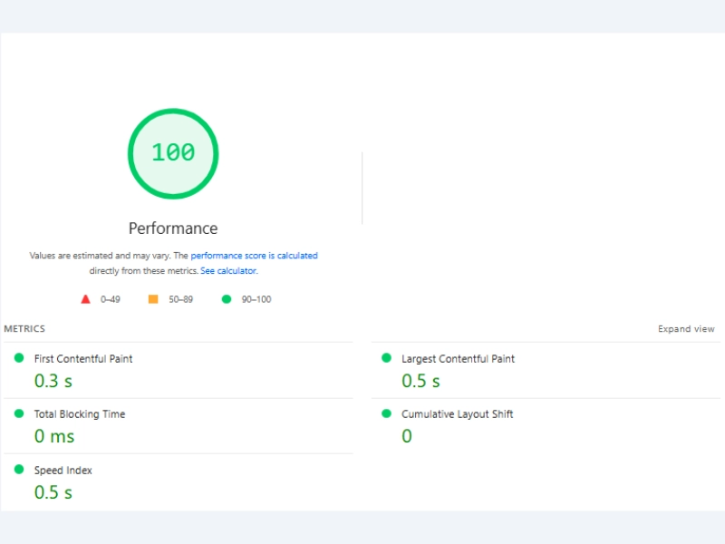Expand the Largest Contentful Paint metric label
This screenshot has height=544, width=725.
pyautogui.click(x=458, y=359)
